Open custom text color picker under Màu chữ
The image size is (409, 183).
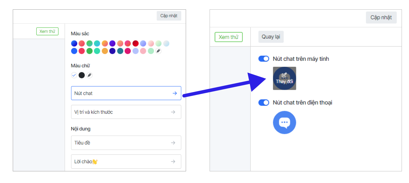pyautogui.click(x=89, y=75)
